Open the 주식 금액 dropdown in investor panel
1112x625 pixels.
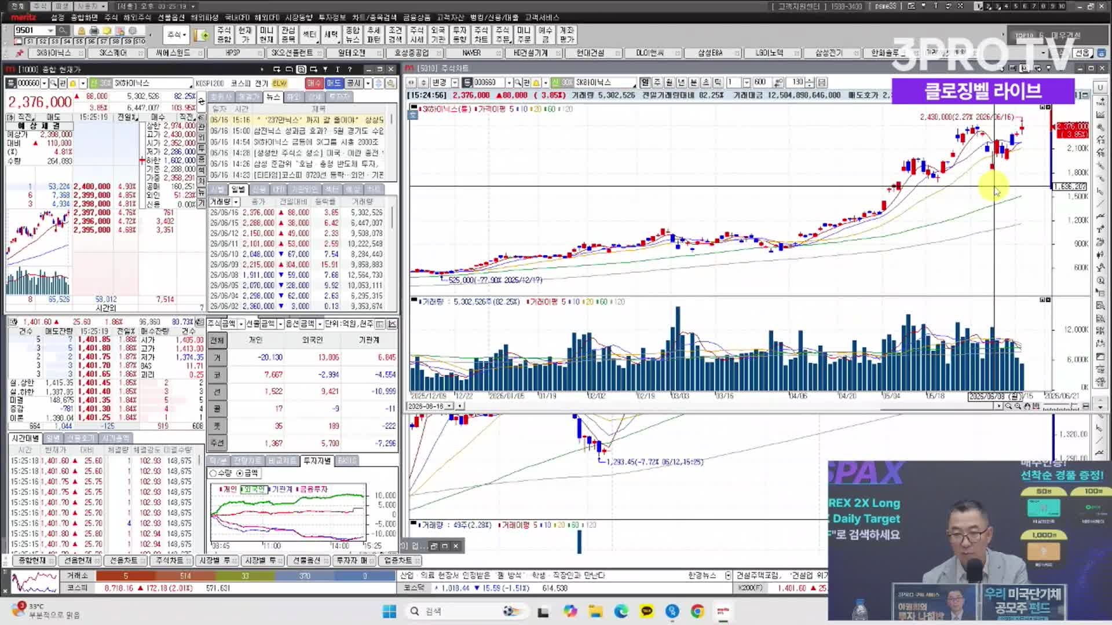point(241,323)
